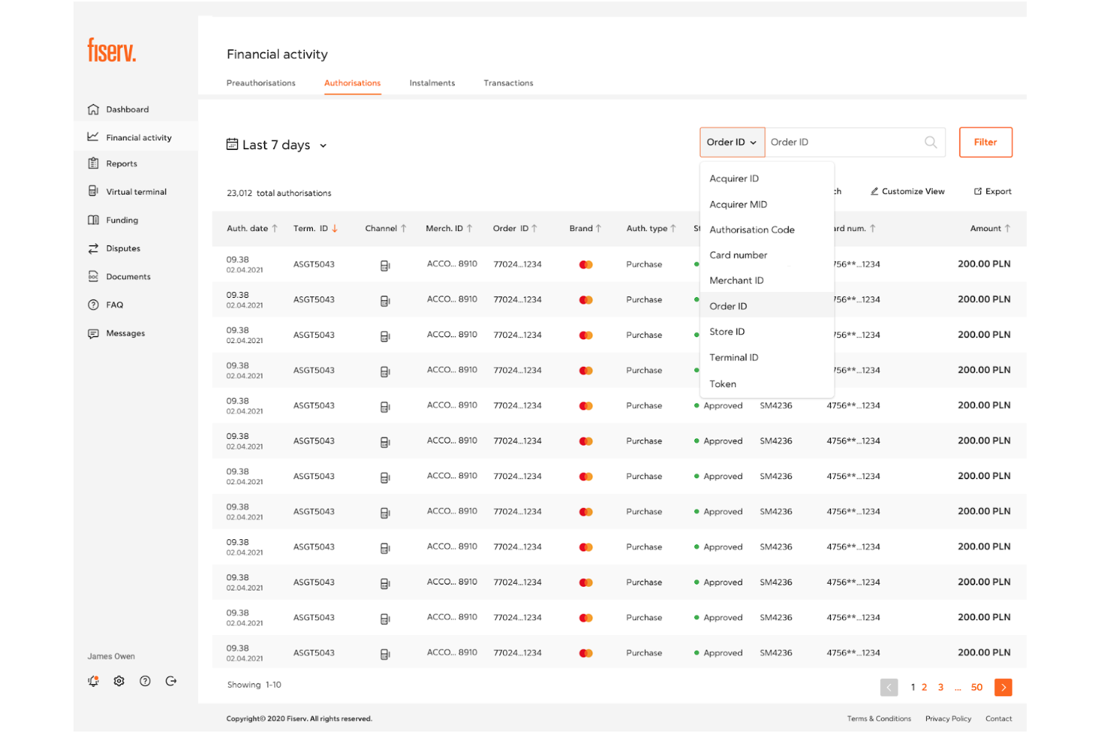Open the Virtual terminal section
The width and height of the screenshot is (1100, 733).
(136, 192)
